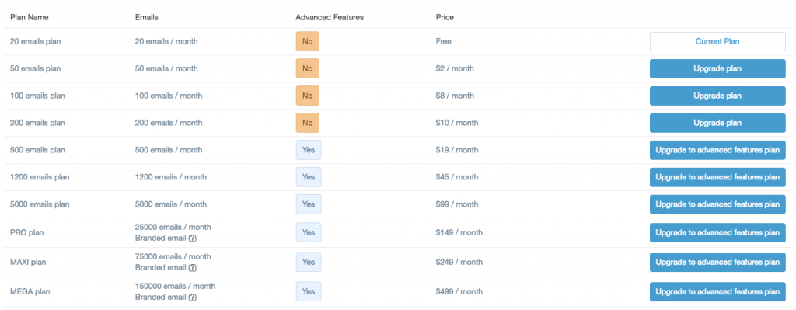Upgrade to the MAXI plan

(717, 263)
